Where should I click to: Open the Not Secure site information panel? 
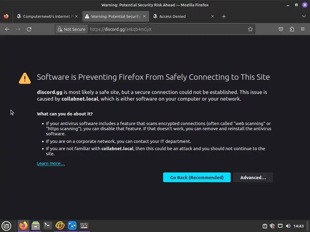click(x=71, y=29)
